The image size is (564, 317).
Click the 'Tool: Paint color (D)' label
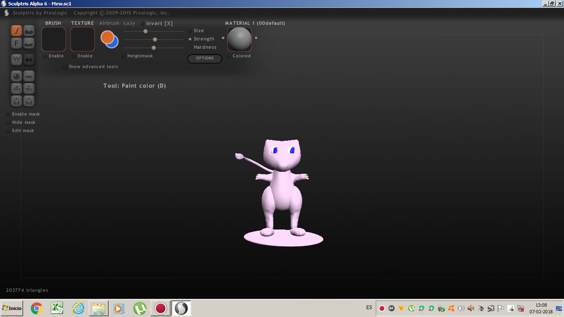pyautogui.click(x=135, y=86)
